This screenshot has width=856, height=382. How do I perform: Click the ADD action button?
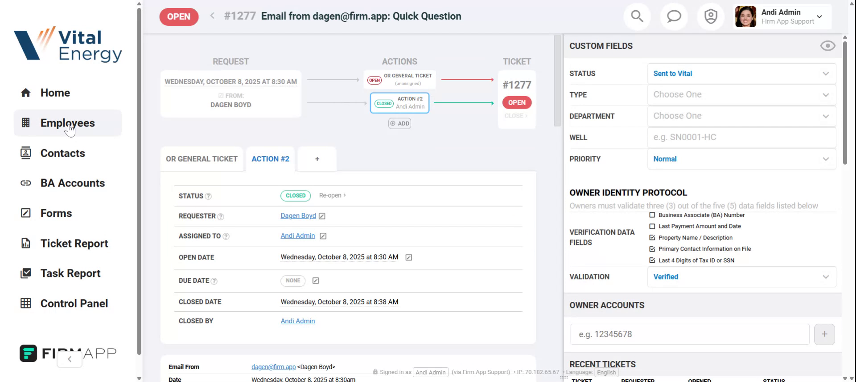(x=399, y=124)
